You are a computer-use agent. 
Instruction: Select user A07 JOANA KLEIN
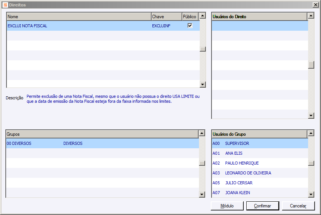pos(260,193)
